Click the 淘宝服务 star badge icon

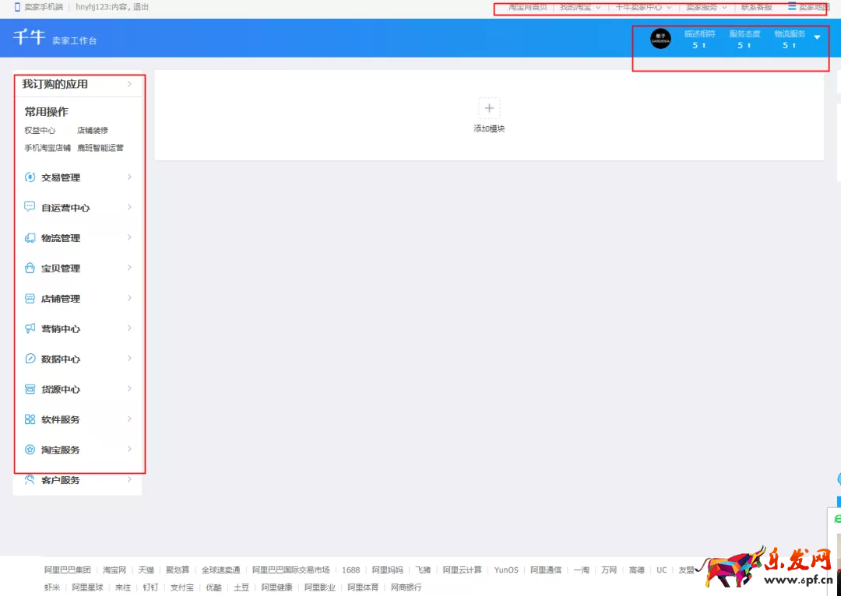(30, 450)
